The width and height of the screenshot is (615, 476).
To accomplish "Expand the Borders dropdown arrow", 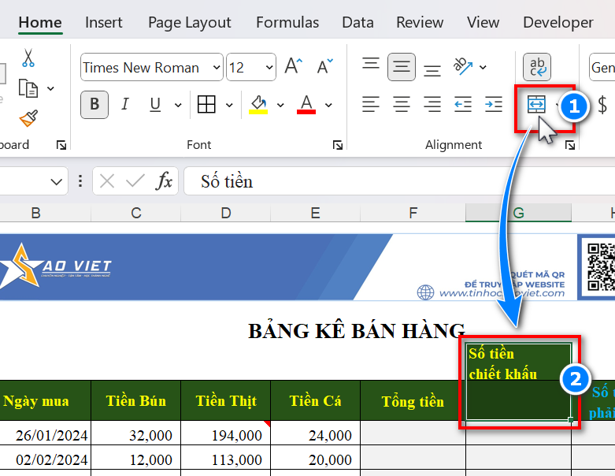I will (x=229, y=105).
